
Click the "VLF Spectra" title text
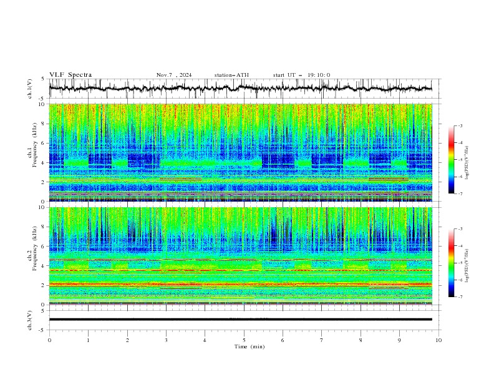click(70, 75)
